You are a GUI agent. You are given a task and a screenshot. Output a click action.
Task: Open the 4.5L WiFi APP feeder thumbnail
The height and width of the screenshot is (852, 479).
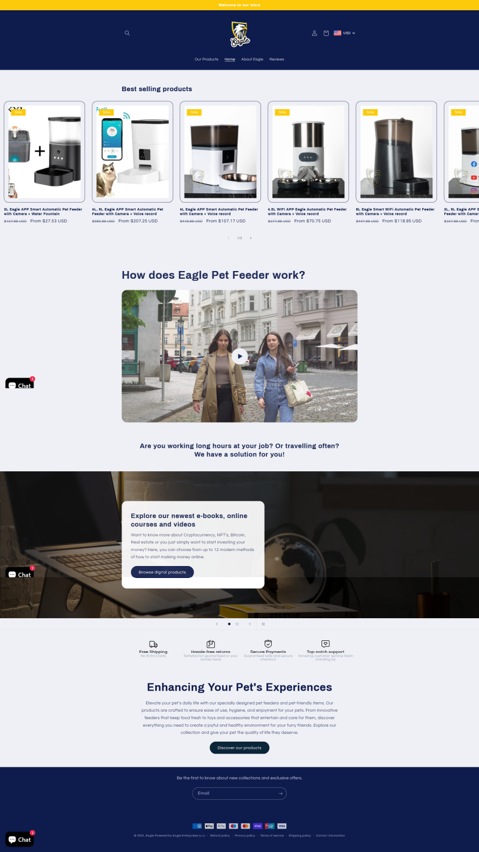(308, 152)
